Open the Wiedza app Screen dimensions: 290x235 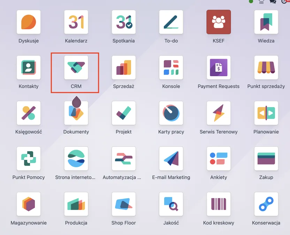pyautogui.click(x=266, y=22)
